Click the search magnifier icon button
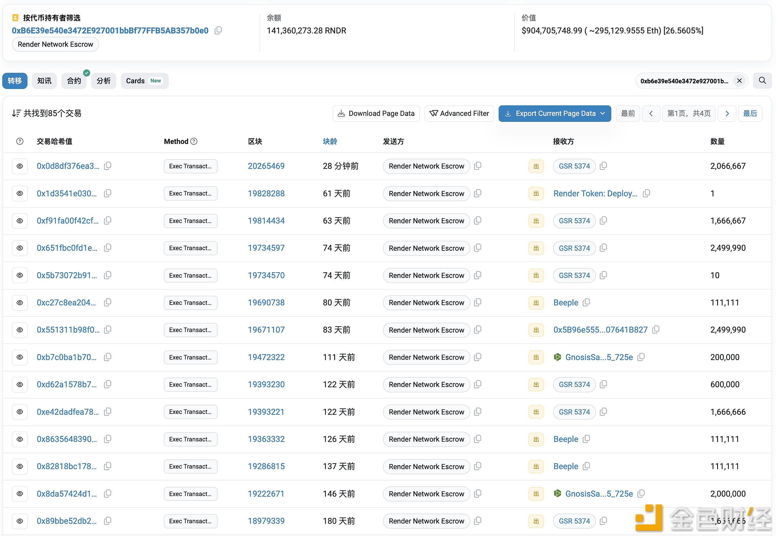Image resolution: width=776 pixels, height=536 pixels. pyautogui.click(x=762, y=81)
